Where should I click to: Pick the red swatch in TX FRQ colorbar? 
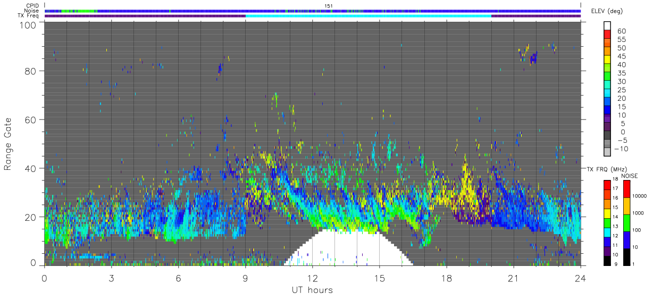click(x=607, y=185)
